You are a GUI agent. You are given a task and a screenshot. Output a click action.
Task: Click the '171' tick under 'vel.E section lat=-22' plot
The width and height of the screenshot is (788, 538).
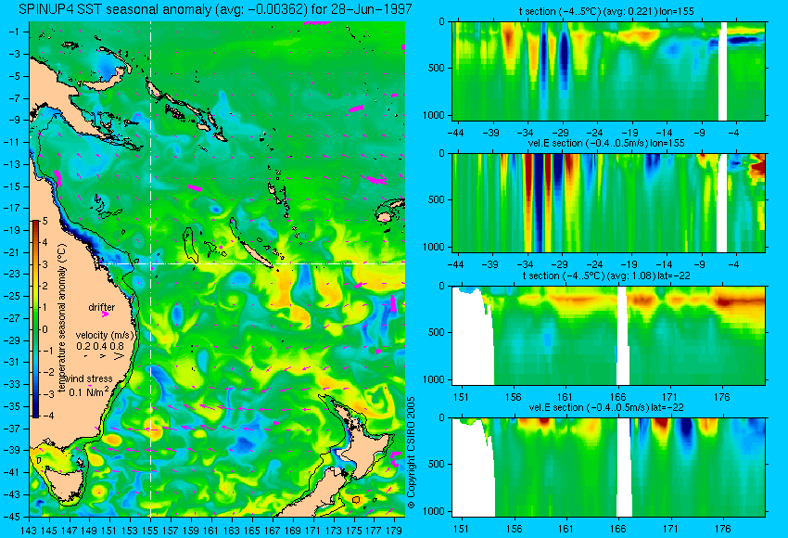click(x=670, y=529)
